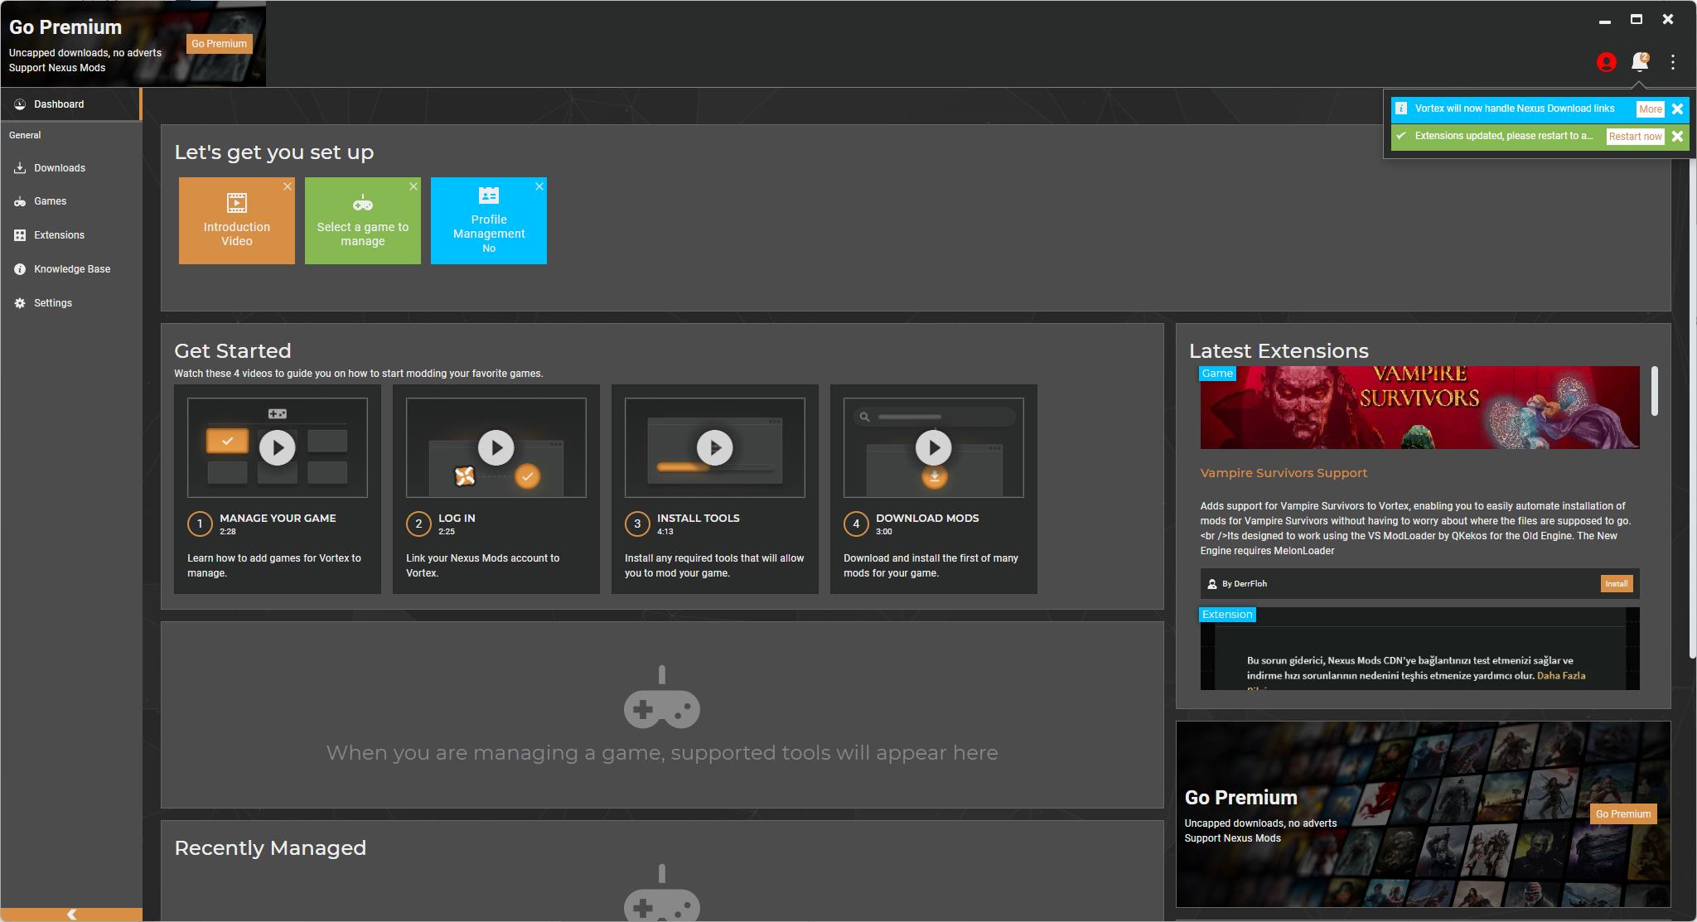Screen dimensions: 1697x922
Task: Play the Log In tutorial video
Action: point(496,448)
